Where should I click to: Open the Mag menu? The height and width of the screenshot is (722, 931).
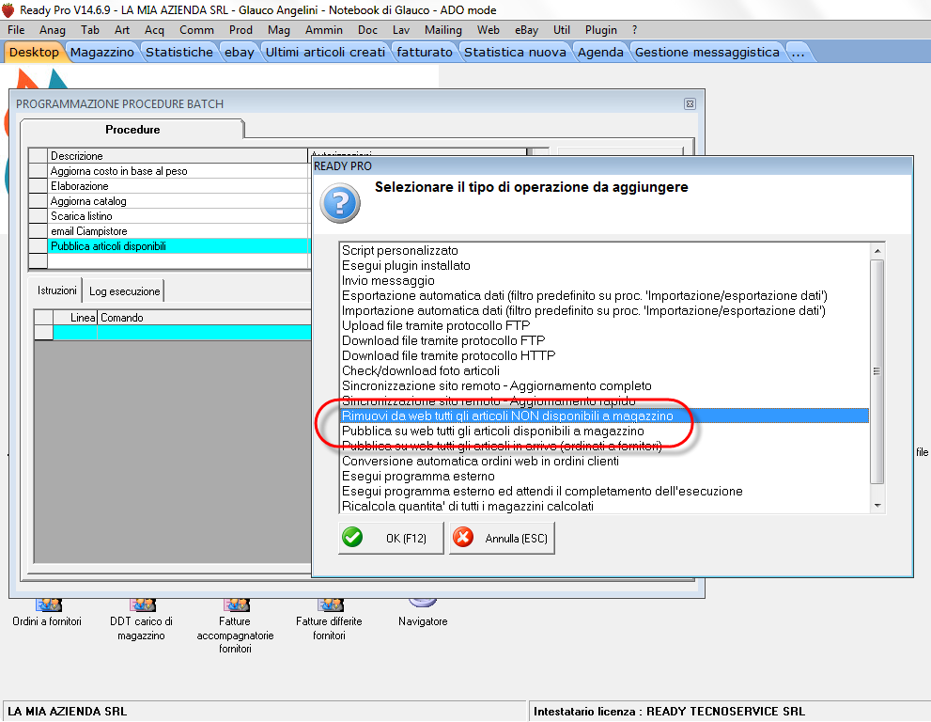click(278, 30)
